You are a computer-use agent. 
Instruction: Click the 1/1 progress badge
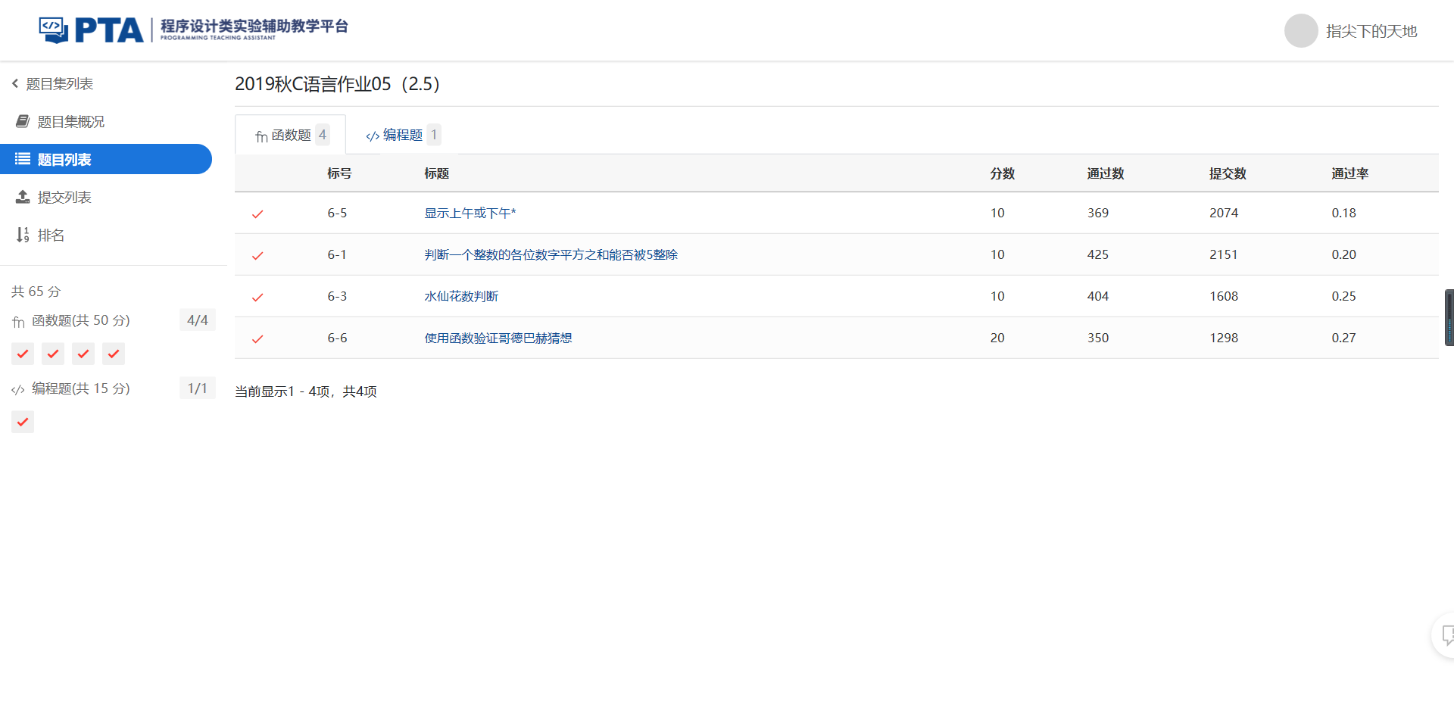(x=198, y=388)
